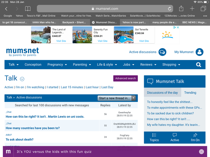Screen dimensions: 210x157
Task: Open the Martin Lewis uni costs thread
Action: [45, 117]
